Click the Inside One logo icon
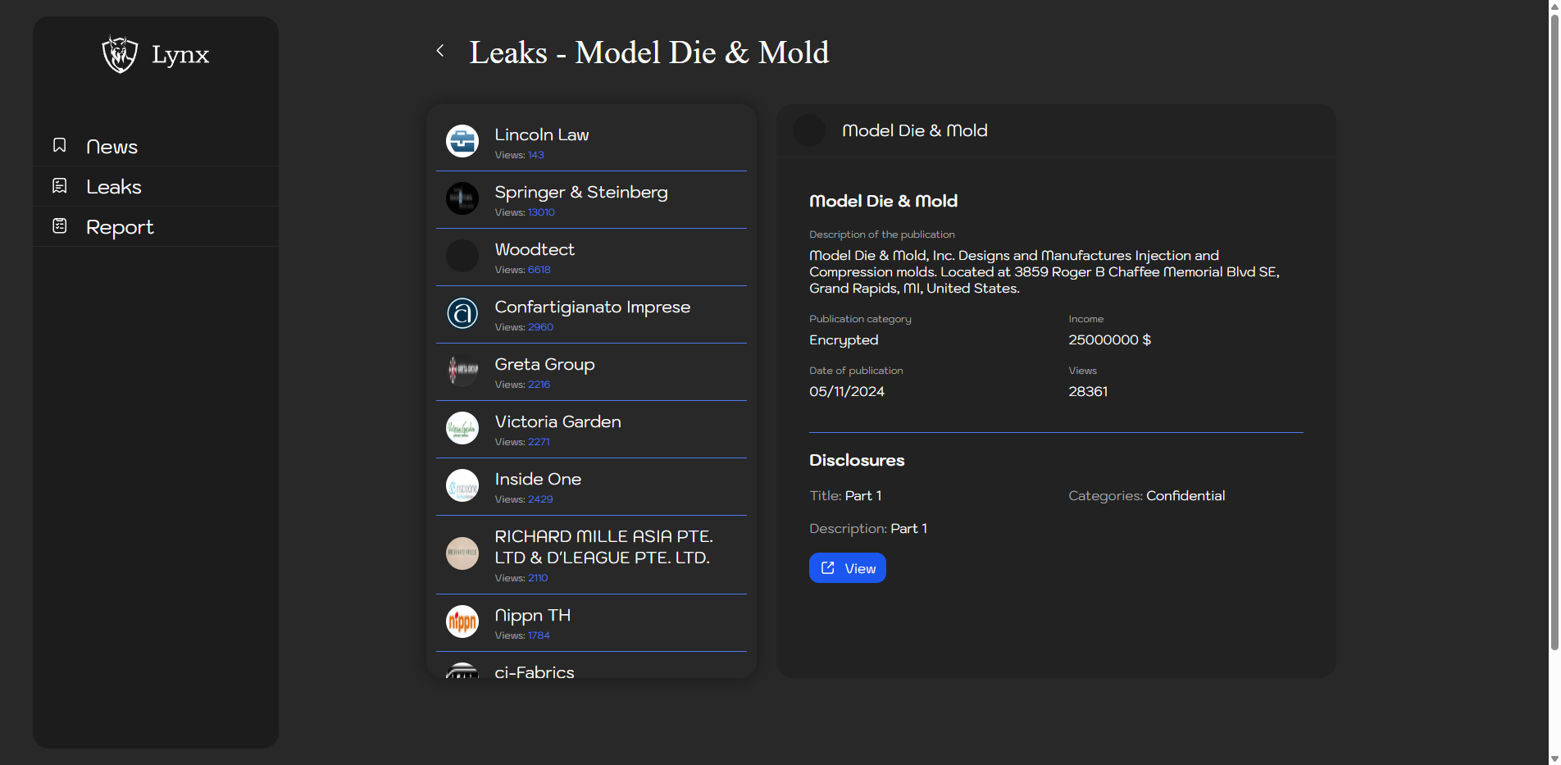The image size is (1561, 765). click(x=462, y=485)
